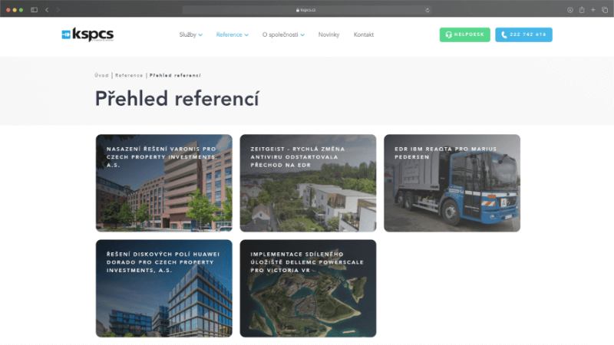Go back to the previous page
Viewport: 614px width, 345px height.
click(47, 10)
